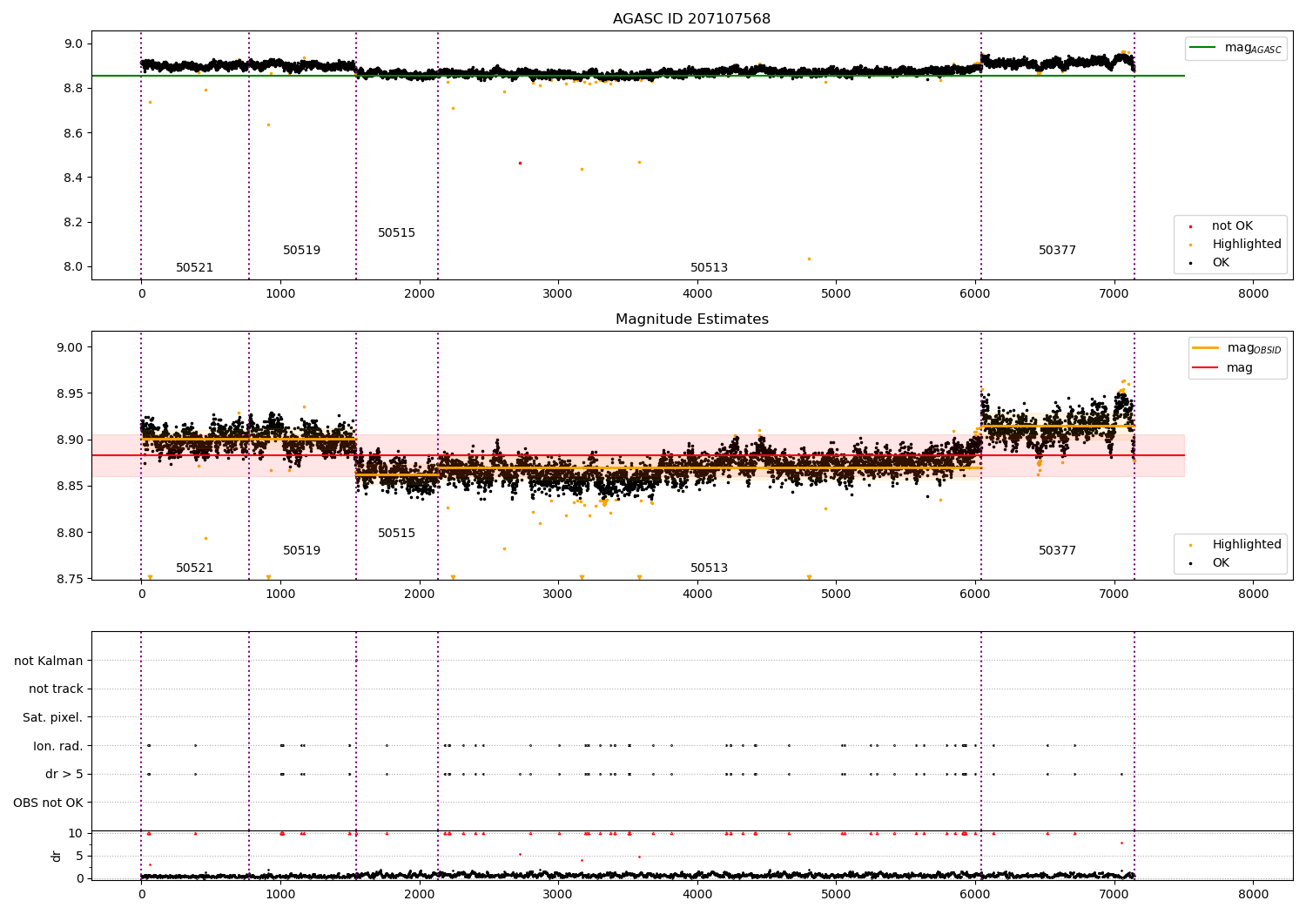Select OBSID label 50377 in top plot
The width and height of the screenshot is (1306, 914).
pos(1057,251)
